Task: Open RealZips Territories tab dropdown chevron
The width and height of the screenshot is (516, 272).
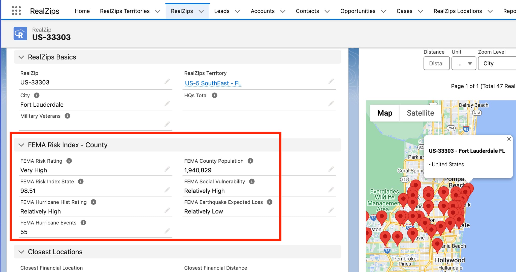Action: coord(158,11)
